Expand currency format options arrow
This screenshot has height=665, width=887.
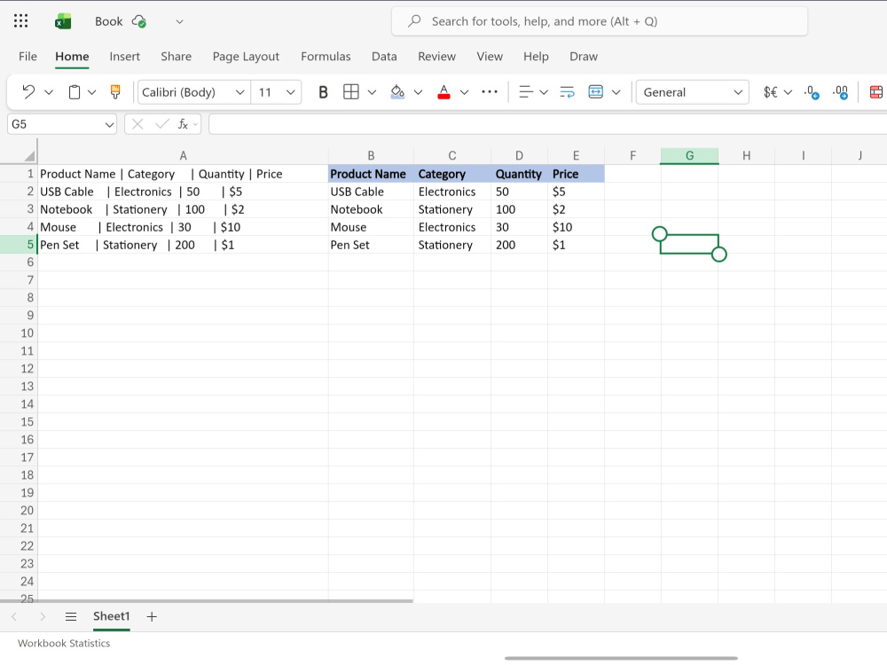coord(788,92)
